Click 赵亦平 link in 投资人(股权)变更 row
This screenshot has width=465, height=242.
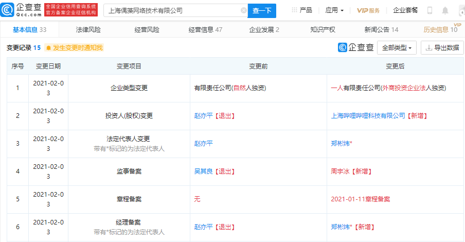tap(204, 116)
